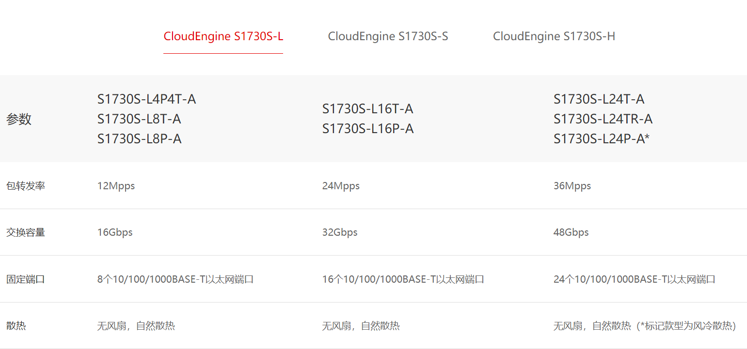Click the 固定端口 row label
Screen dimensions: 747x349
[26, 279]
